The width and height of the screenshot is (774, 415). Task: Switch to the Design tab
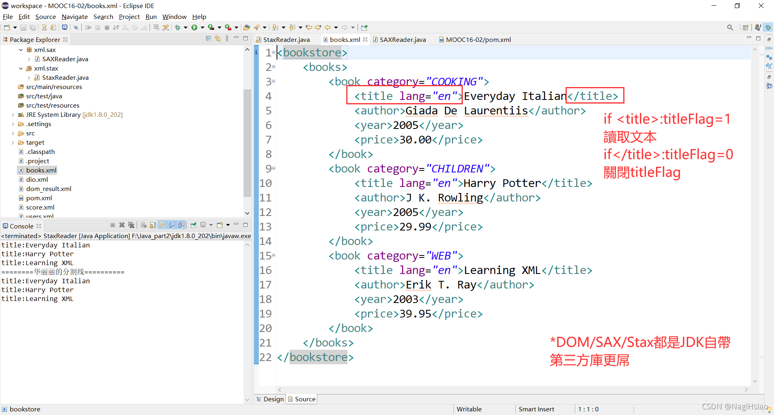(x=270, y=399)
